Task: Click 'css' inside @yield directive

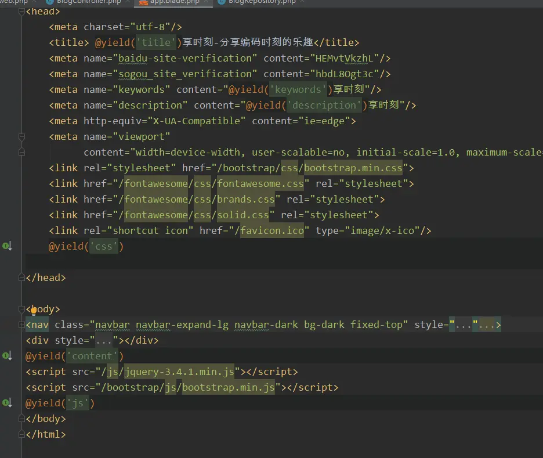Action: pos(103,246)
